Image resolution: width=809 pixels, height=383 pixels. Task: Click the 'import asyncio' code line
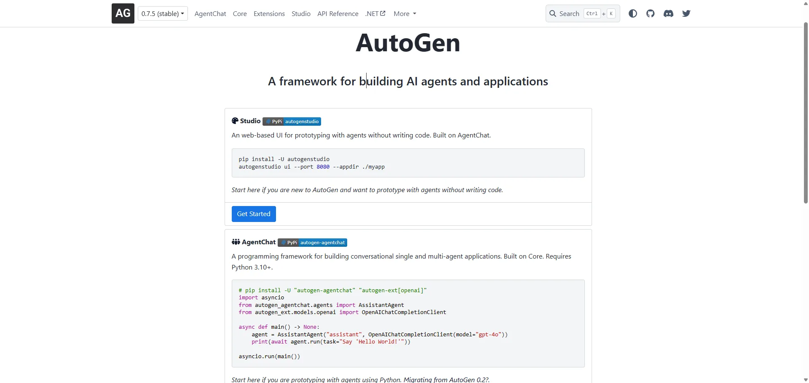tap(261, 298)
